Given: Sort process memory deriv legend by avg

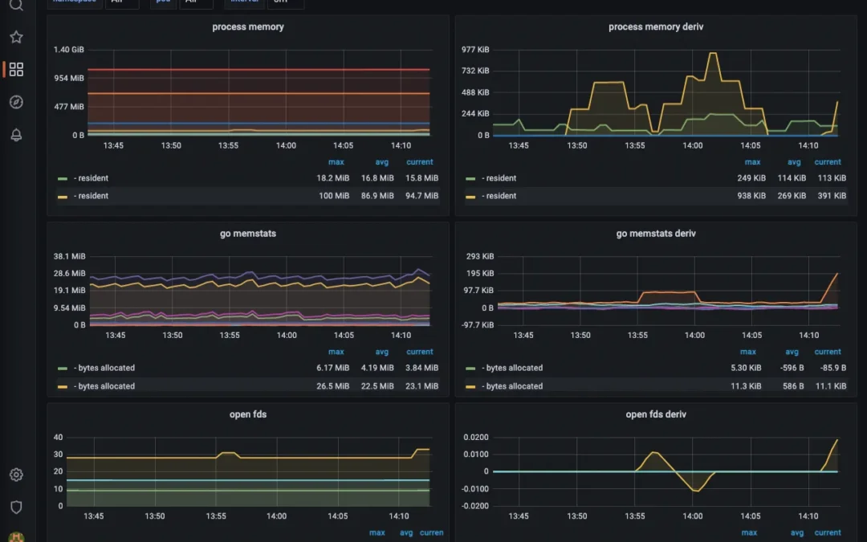Looking at the screenshot, I should click(793, 162).
